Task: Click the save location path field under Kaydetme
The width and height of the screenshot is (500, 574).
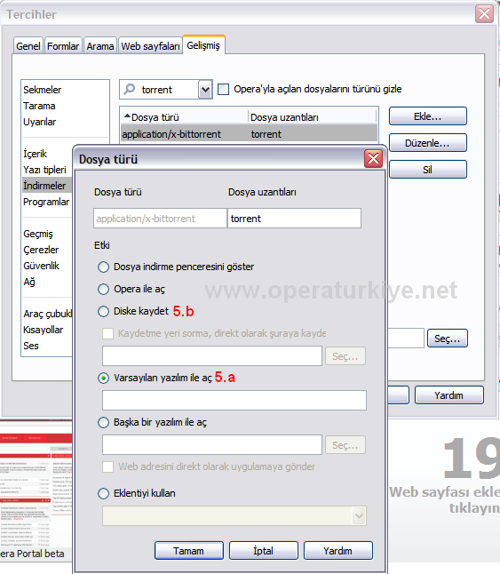Action: [x=212, y=355]
